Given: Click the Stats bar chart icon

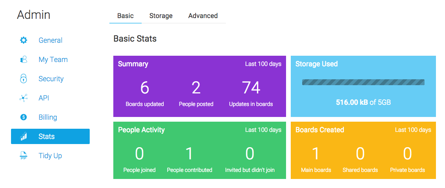Looking at the screenshot, I should tap(24, 137).
